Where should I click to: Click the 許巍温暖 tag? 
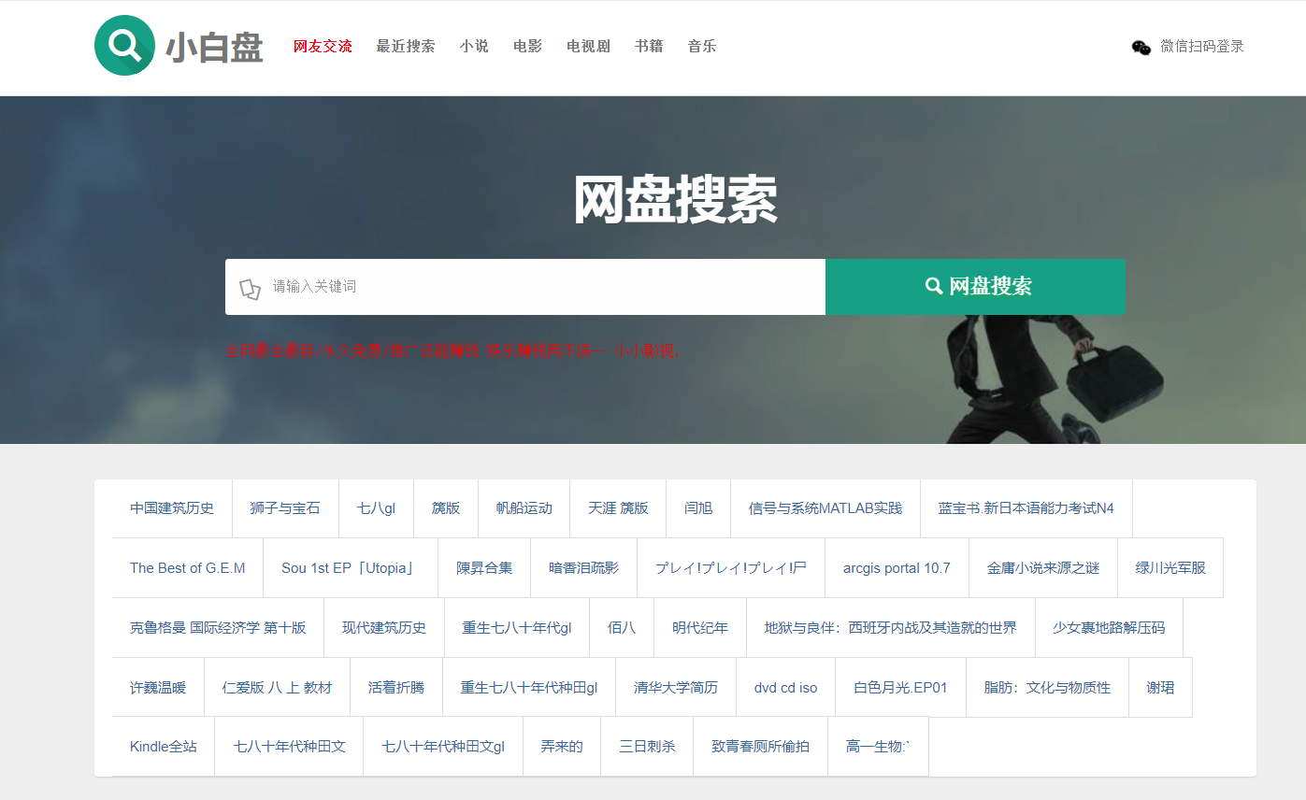click(x=158, y=688)
